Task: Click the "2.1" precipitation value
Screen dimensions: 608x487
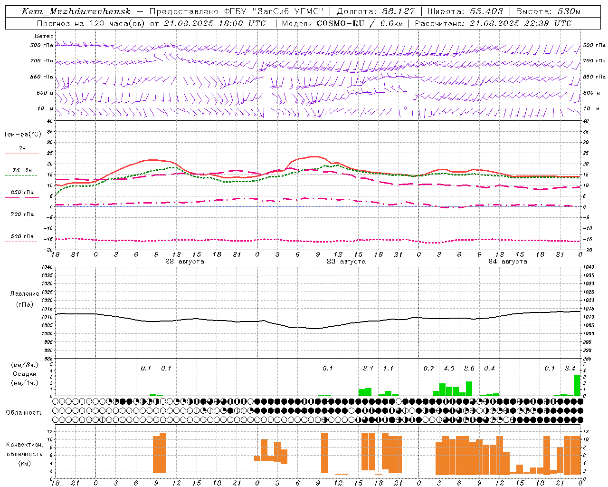Action: (x=368, y=368)
